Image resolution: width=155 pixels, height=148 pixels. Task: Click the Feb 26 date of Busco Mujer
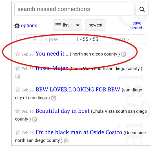28,69
